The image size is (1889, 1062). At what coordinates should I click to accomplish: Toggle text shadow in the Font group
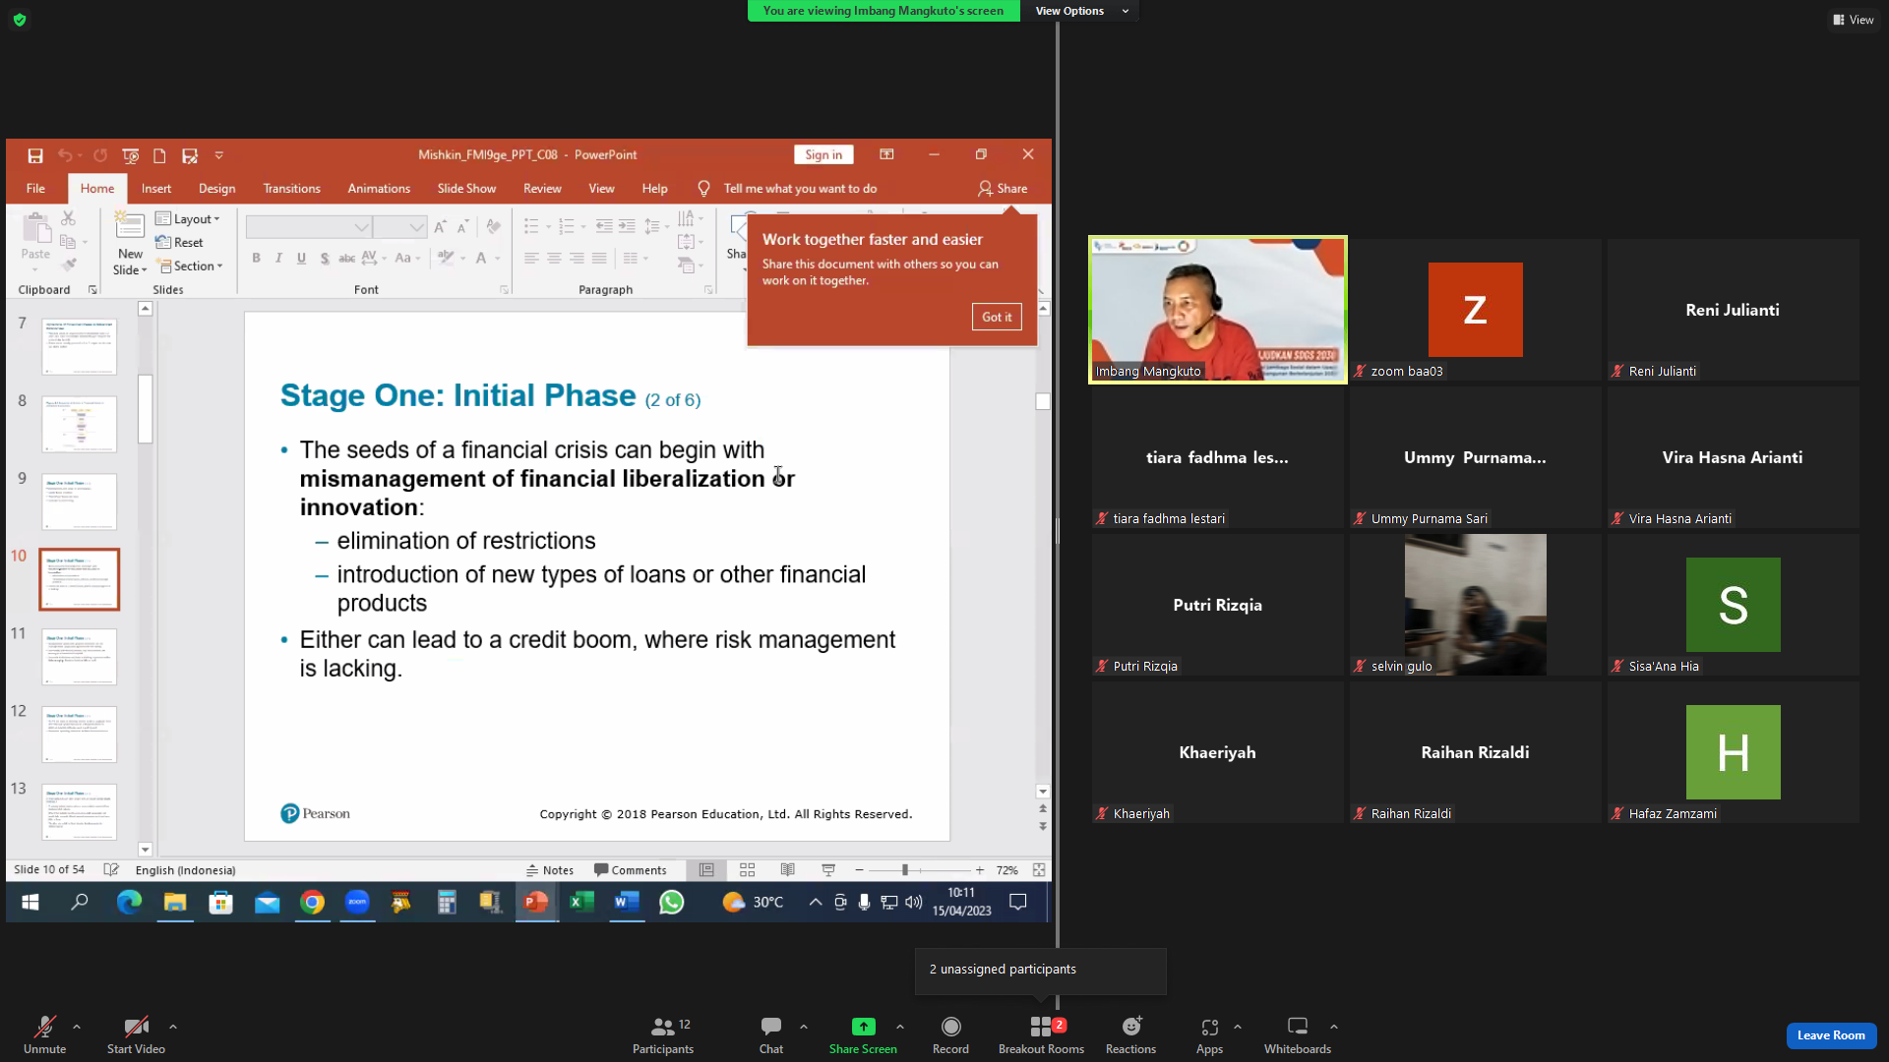pos(324,259)
